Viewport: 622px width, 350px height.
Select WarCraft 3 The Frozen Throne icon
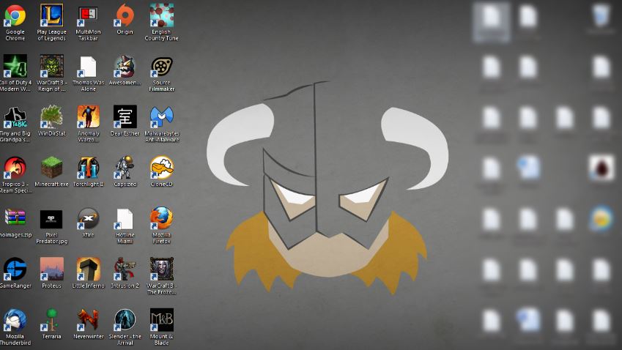[x=161, y=269]
